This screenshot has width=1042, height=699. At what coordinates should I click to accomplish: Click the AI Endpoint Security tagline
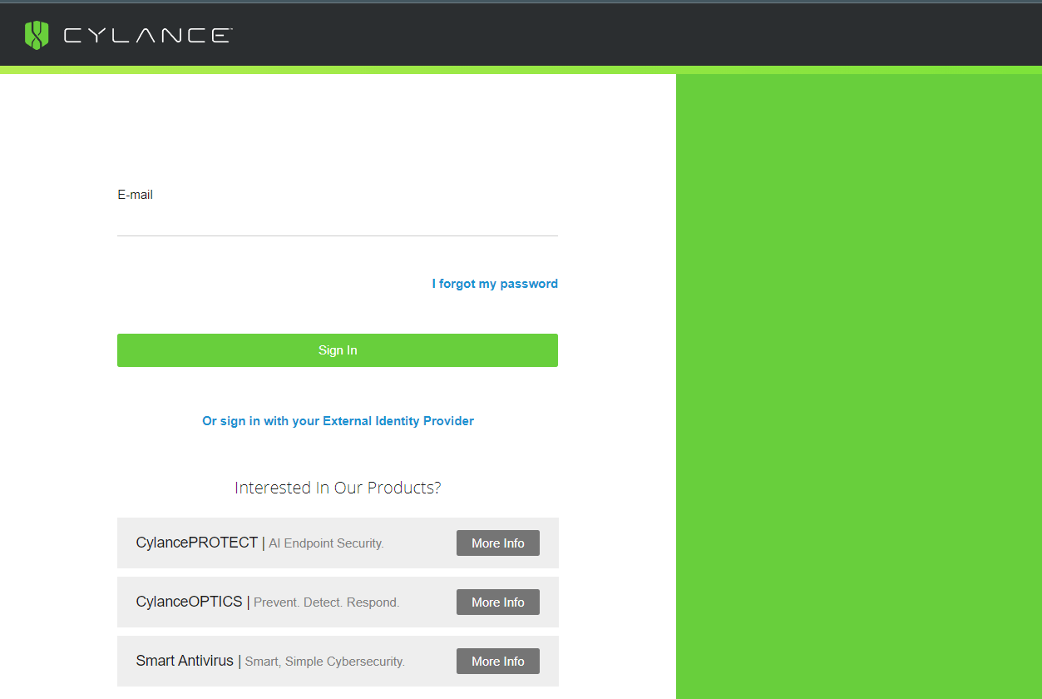pos(326,543)
